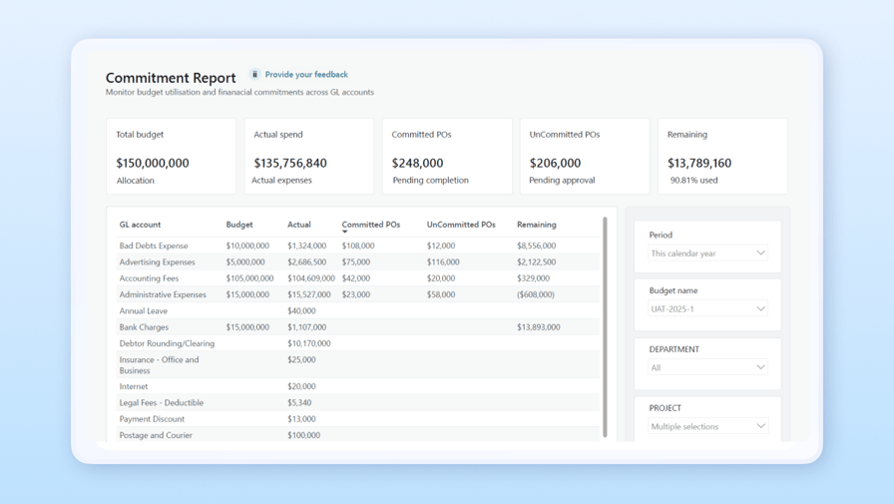This screenshot has width=894, height=504.
Task: Click the sort arrow under Committed POs column
Action: point(345,233)
